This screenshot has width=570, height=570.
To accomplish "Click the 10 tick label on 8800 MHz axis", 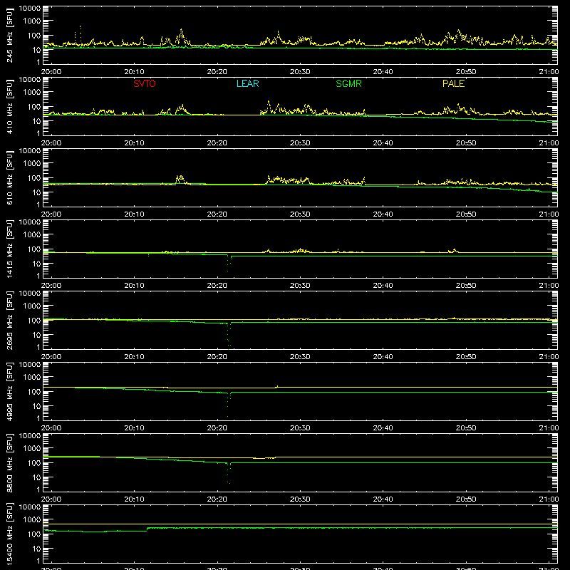I will (x=36, y=477).
